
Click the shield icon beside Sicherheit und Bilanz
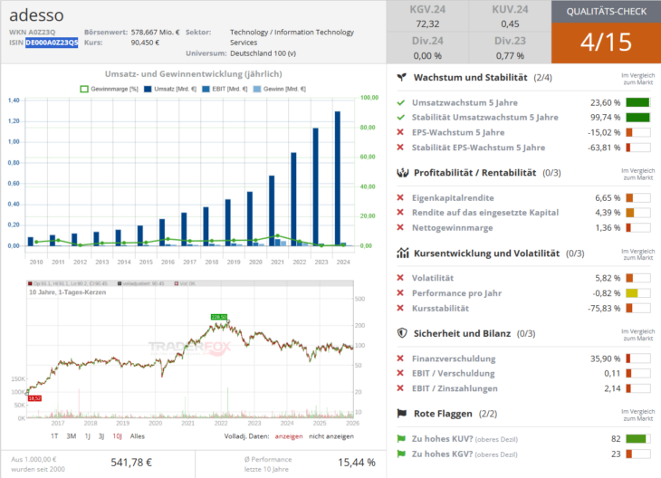pyautogui.click(x=402, y=333)
